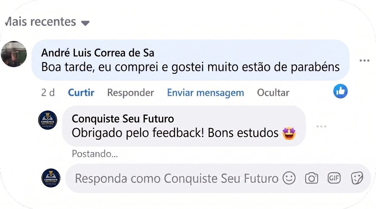
Task: Open options for Conquiste Seu Futuro reply
Action: (x=321, y=126)
